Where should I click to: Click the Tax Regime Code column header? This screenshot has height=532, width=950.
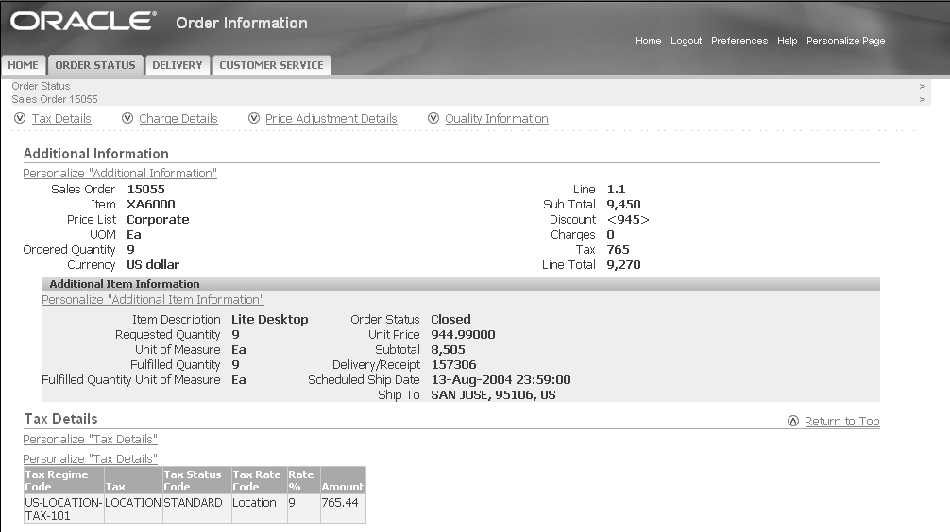[63, 480]
